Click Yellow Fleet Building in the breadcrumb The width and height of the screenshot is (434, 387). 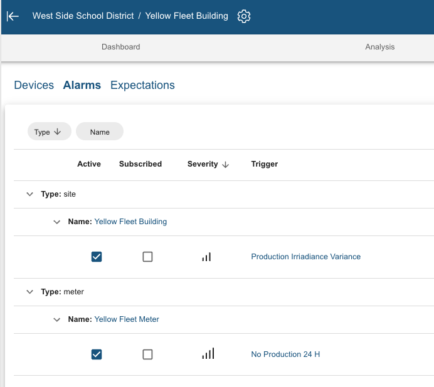[x=186, y=16]
